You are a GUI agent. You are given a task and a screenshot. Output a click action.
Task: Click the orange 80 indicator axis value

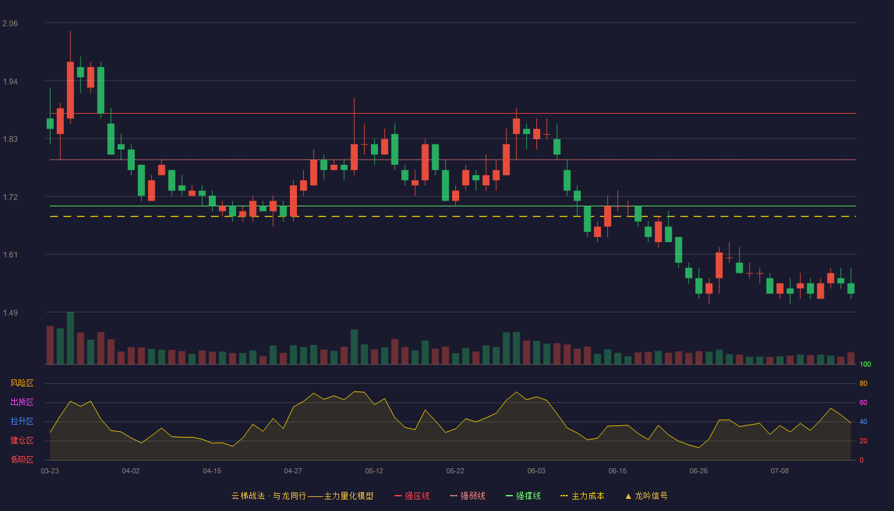[x=863, y=384]
